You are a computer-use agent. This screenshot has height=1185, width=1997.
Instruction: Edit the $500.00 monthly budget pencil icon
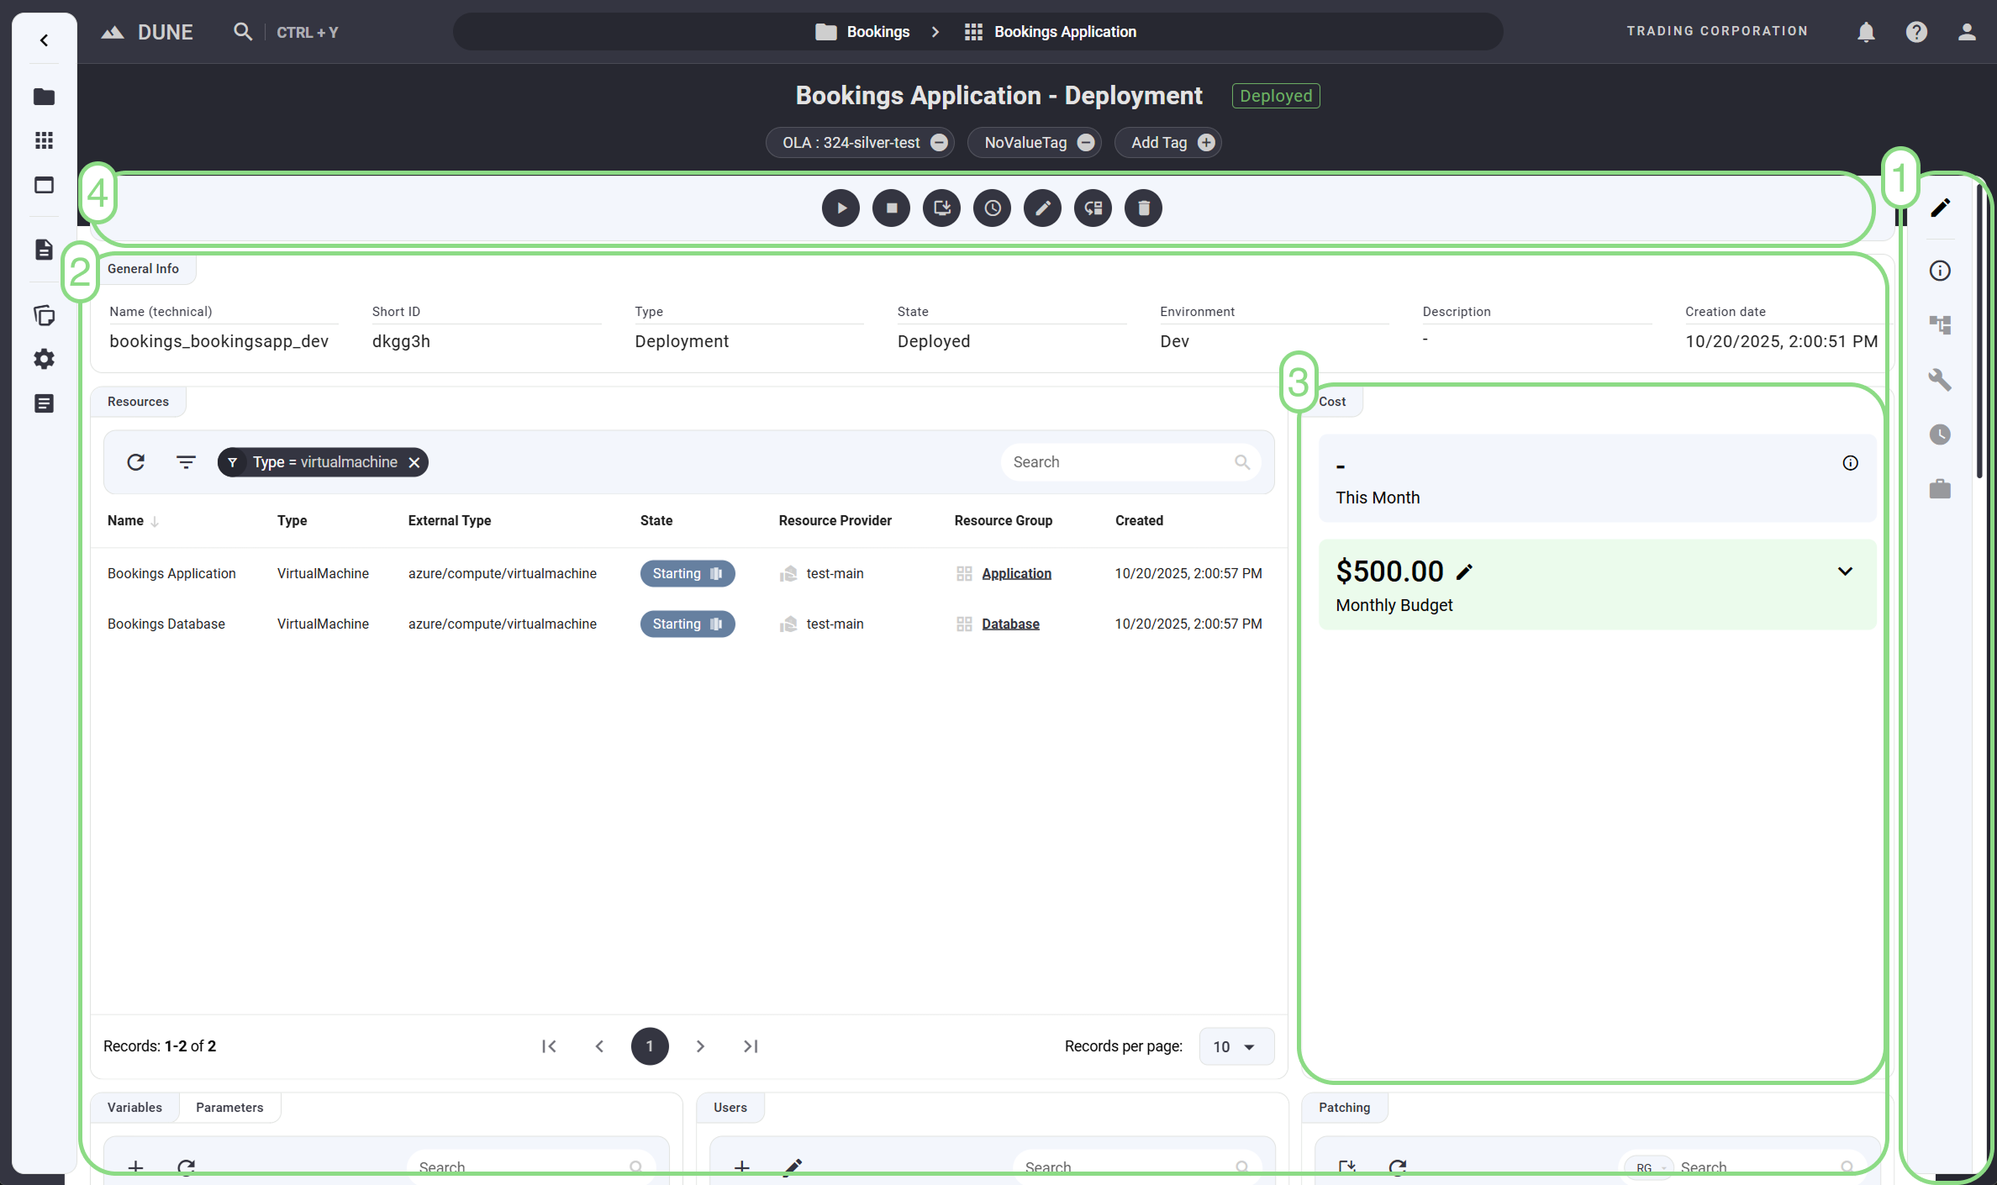pyautogui.click(x=1464, y=572)
